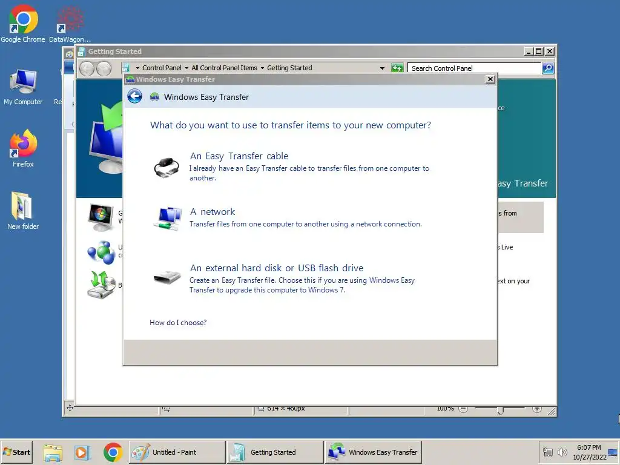Click the taskbar clock showing 6:07 PM
Screen dimensions: 620x465
(589, 452)
